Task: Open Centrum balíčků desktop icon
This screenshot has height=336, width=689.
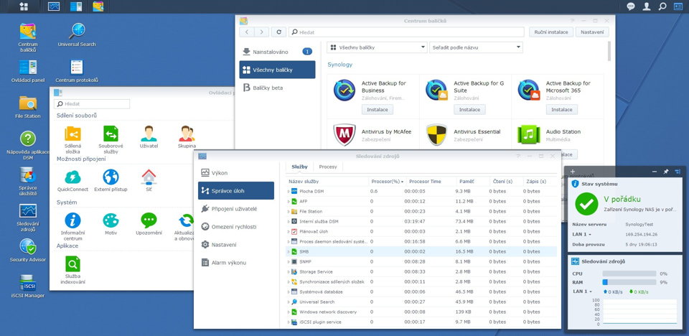Action: [28, 31]
